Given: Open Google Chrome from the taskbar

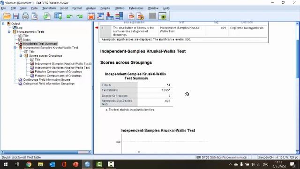Looking at the screenshot, I should click(x=29, y=164).
